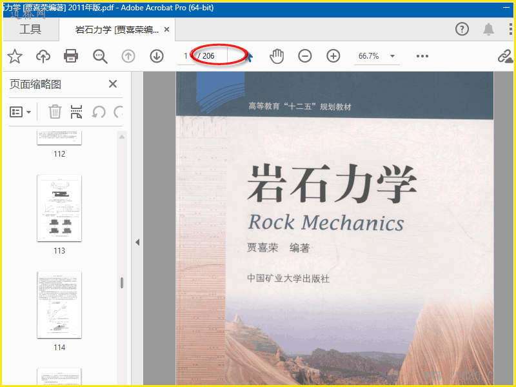Add file to starred with star icon

coord(15,56)
